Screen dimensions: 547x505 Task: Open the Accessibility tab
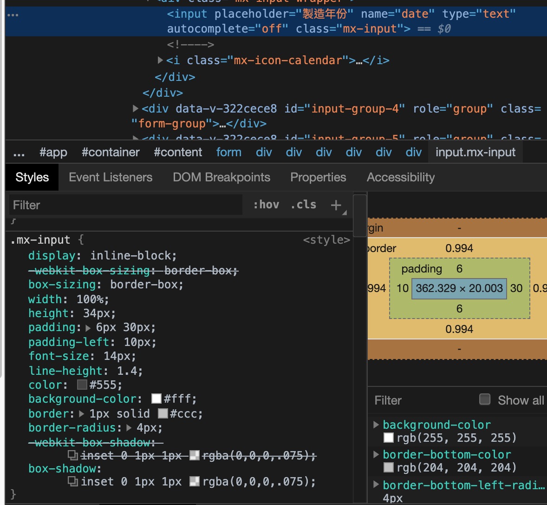[401, 177]
